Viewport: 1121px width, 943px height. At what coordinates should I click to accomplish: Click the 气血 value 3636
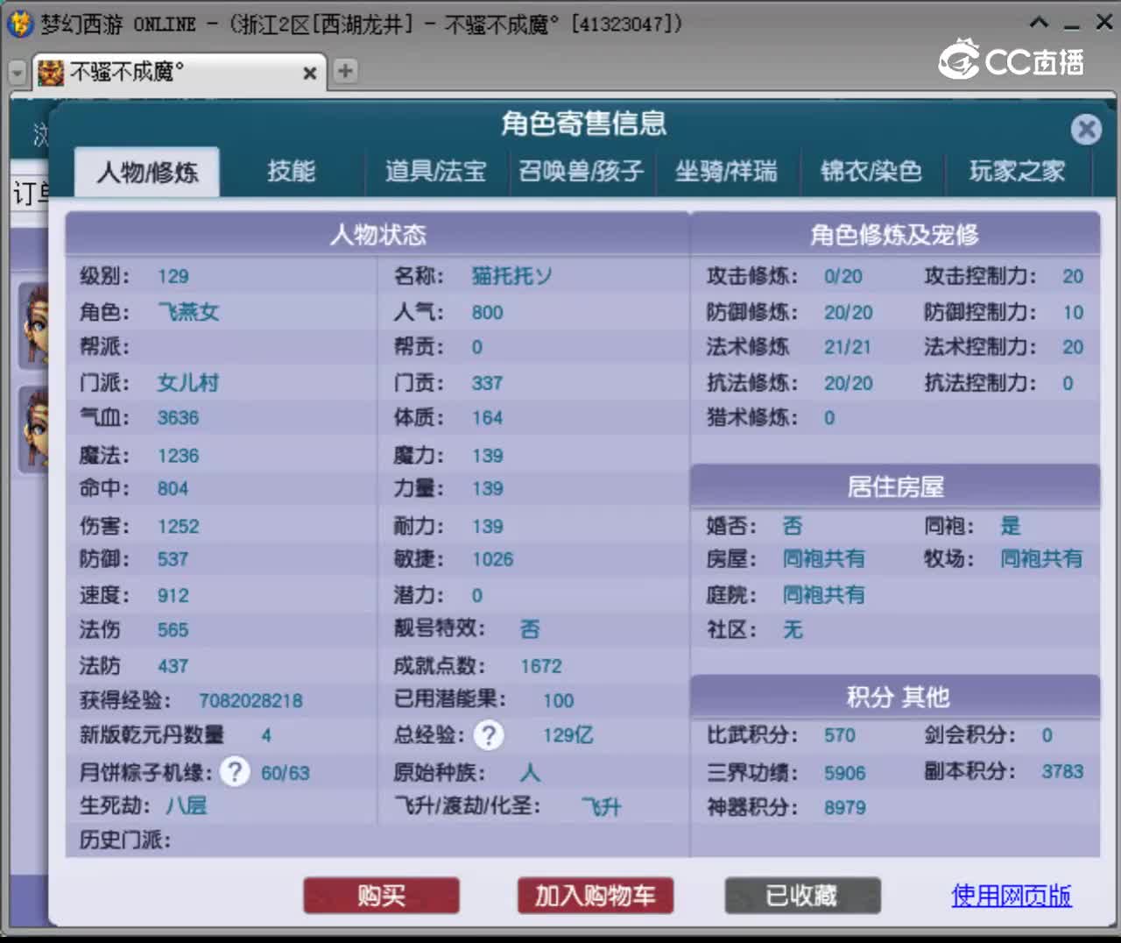click(179, 418)
